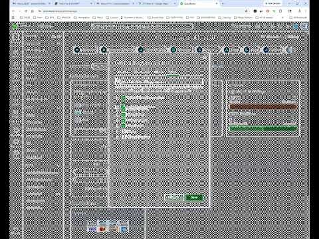
Task: Click the faded last circular shortcut icon
Action: point(289,50)
